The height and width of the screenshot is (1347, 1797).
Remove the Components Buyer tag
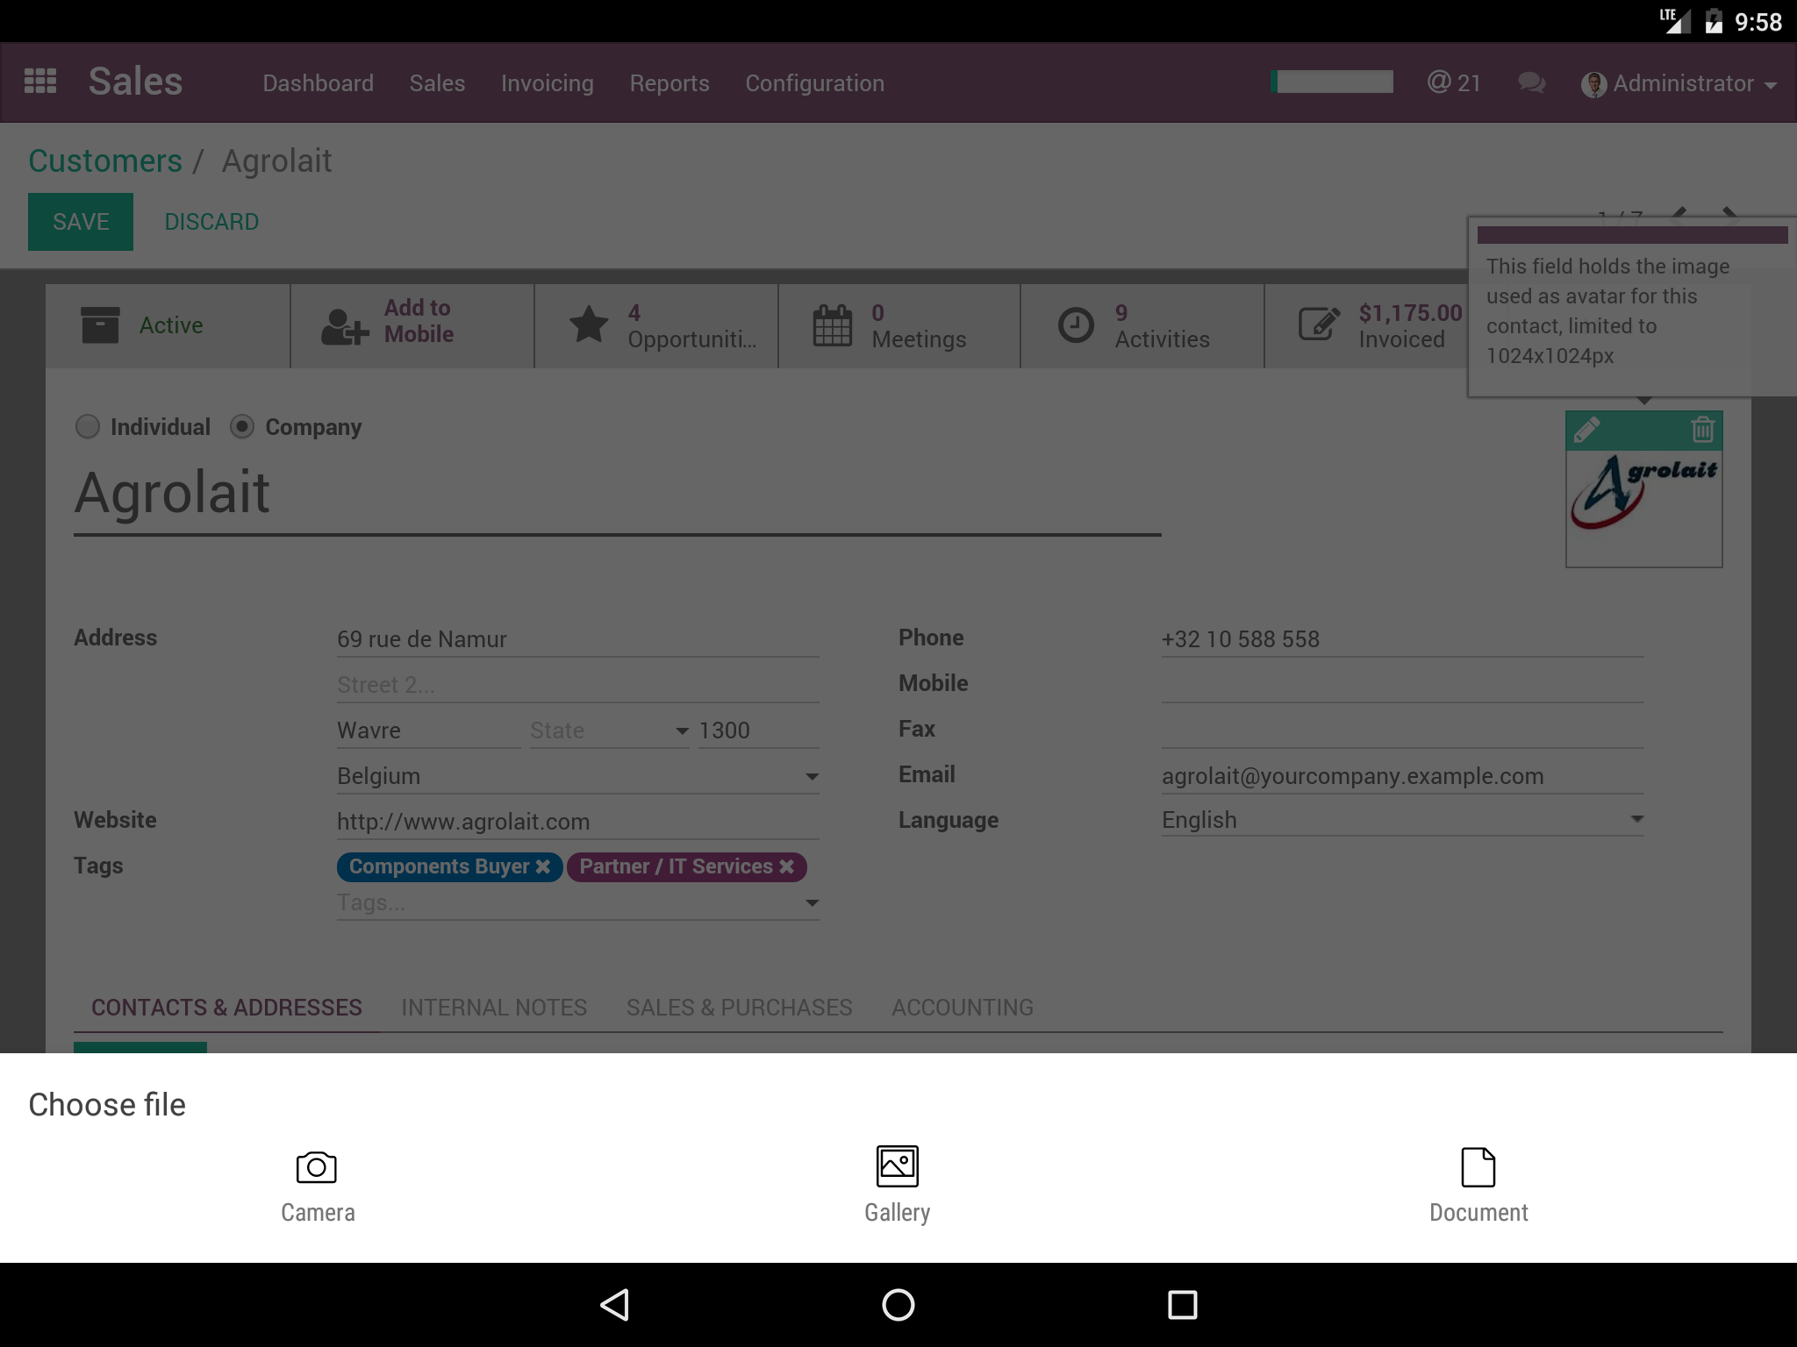[543, 866]
